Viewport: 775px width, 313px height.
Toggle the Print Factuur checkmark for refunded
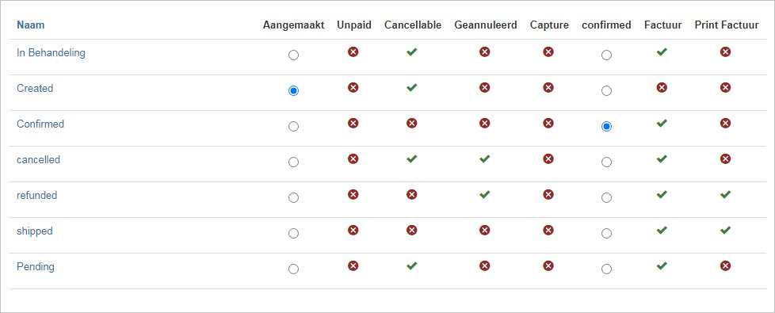pos(725,194)
